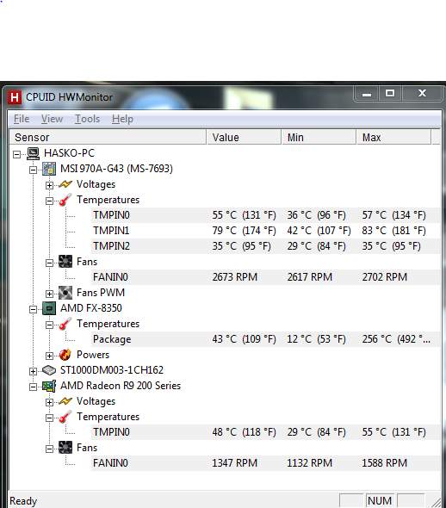446x508 pixels.
Task: Collapse the HASKO-PC root node
Action: pyautogui.click(x=16, y=154)
